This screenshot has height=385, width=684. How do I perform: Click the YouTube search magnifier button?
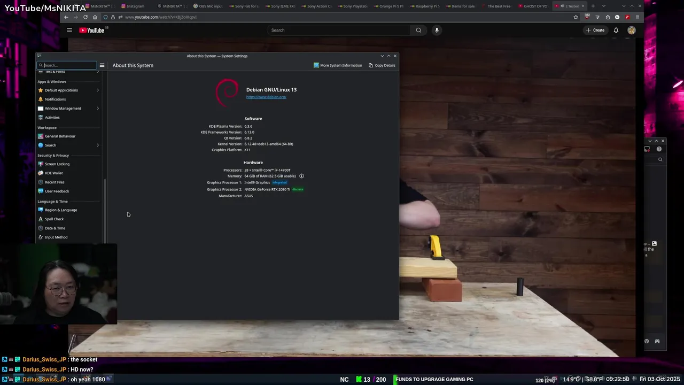(418, 30)
